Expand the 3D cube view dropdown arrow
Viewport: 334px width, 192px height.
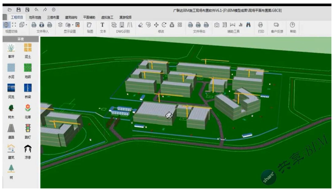point(27,25)
